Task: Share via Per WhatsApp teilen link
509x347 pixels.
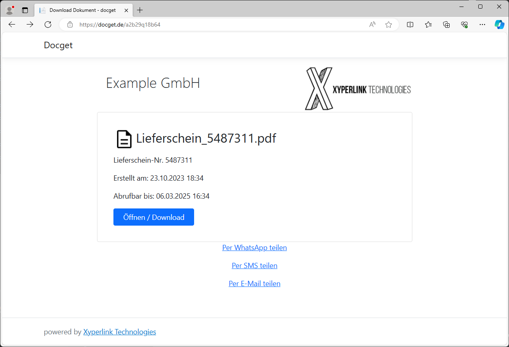Action: [254, 248]
